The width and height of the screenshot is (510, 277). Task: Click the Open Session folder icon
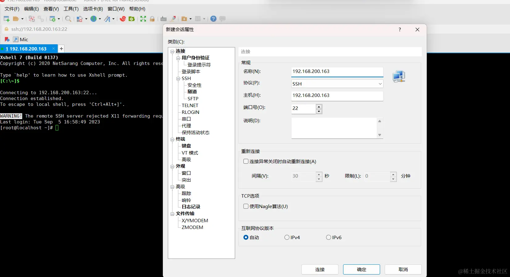pyautogui.click(x=16, y=19)
